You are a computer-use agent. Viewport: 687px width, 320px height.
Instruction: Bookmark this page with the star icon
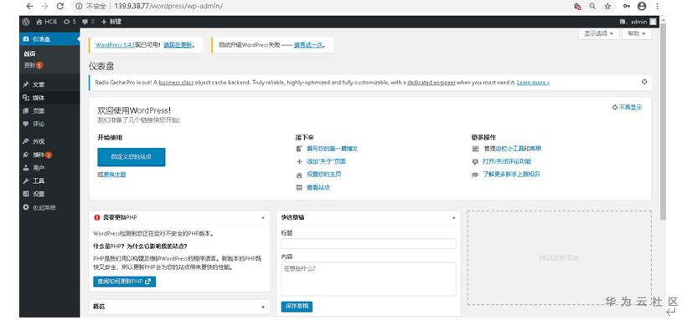pos(607,6)
